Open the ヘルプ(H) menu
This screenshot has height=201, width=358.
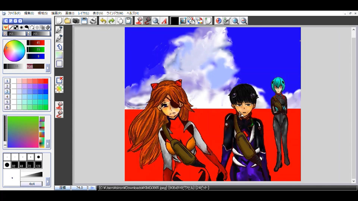(x=133, y=13)
